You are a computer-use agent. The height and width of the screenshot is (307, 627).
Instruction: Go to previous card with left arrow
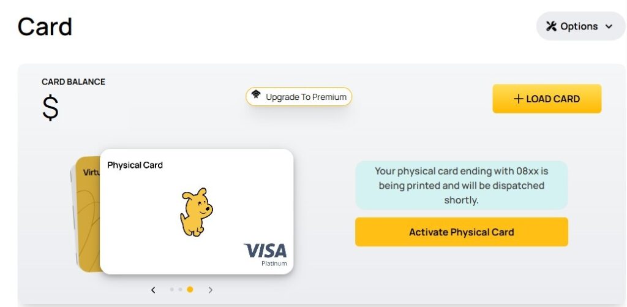[153, 290]
